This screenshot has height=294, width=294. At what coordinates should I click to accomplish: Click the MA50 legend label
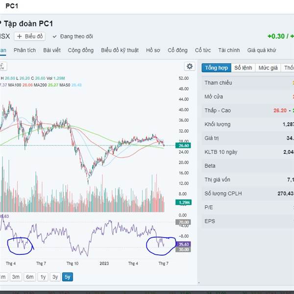(x=65, y=85)
